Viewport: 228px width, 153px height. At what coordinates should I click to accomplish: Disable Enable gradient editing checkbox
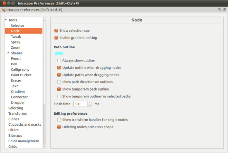point(56,38)
